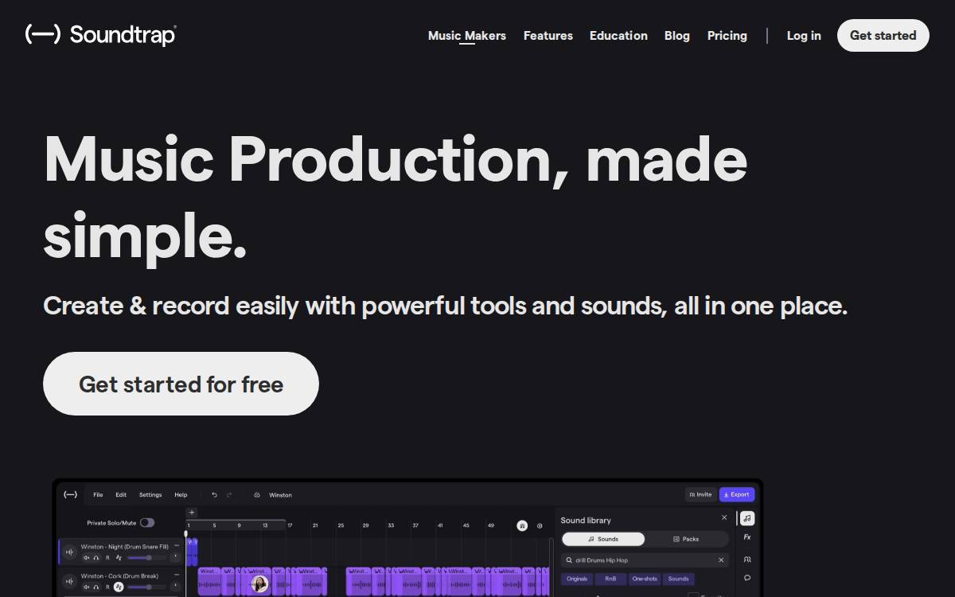Screen dimensions: 955x597
Task: Solo the Cork track with the headphones icon
Action: 96,587
